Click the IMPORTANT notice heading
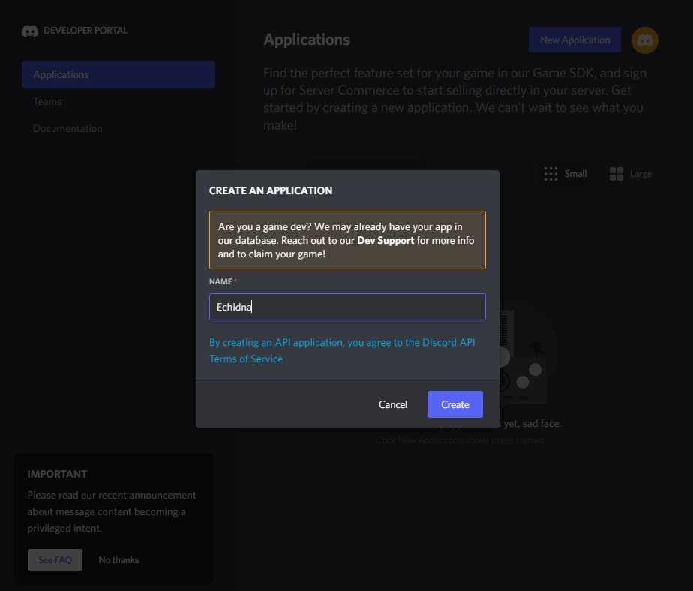Screen dimensions: 693x591 tap(58, 474)
